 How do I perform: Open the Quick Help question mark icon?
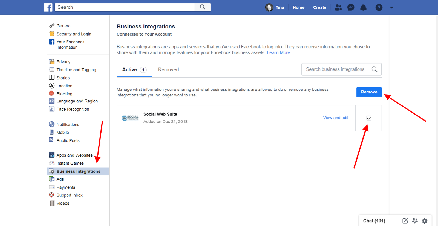[x=379, y=7]
